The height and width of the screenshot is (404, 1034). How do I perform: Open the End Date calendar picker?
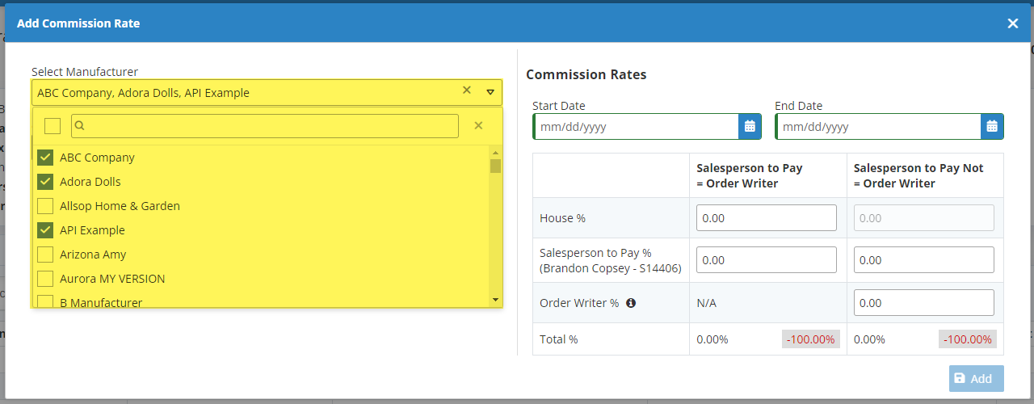point(992,127)
